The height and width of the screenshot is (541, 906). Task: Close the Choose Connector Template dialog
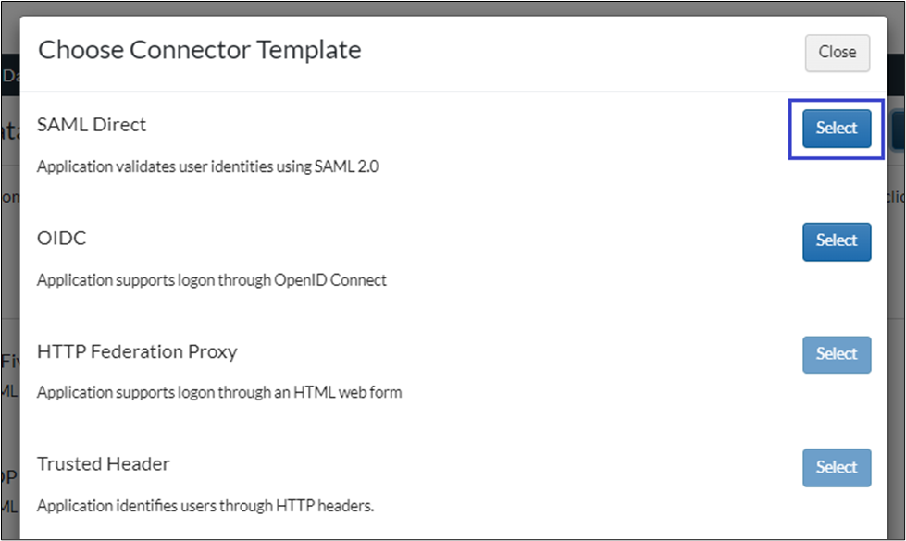coord(837,53)
